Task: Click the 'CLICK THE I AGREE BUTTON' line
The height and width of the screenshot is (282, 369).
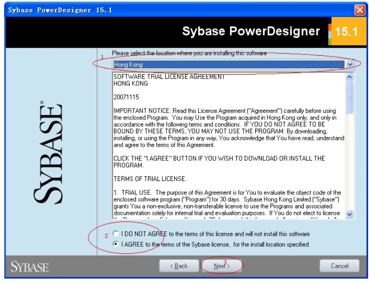Action: click(x=219, y=161)
